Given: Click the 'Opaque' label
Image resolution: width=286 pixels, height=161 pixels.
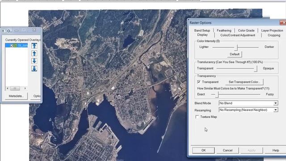Looking at the screenshot, I should (x=268, y=68).
